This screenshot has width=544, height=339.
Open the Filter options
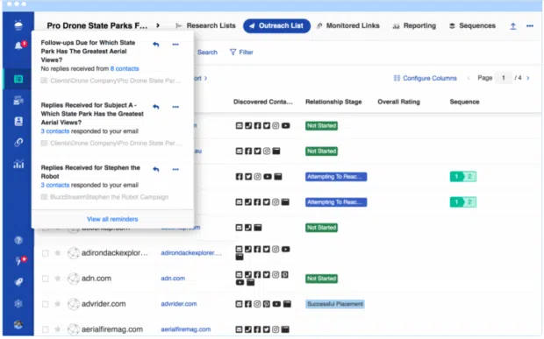[242, 53]
